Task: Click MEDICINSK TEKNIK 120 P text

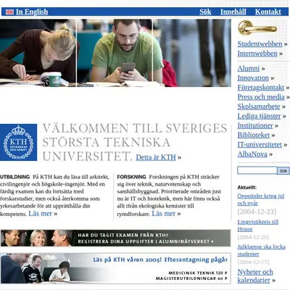Action: pyautogui.click(x=198, y=273)
